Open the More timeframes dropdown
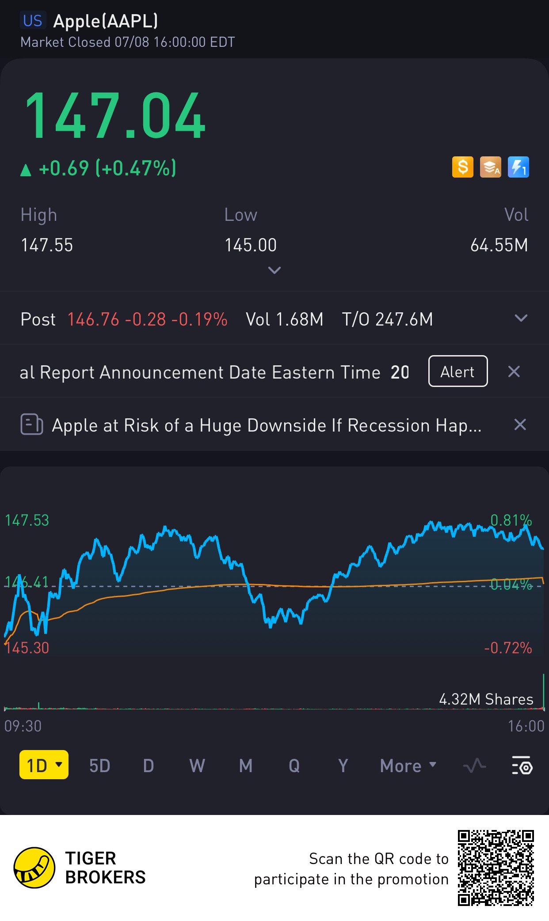549x921 pixels. (408, 766)
